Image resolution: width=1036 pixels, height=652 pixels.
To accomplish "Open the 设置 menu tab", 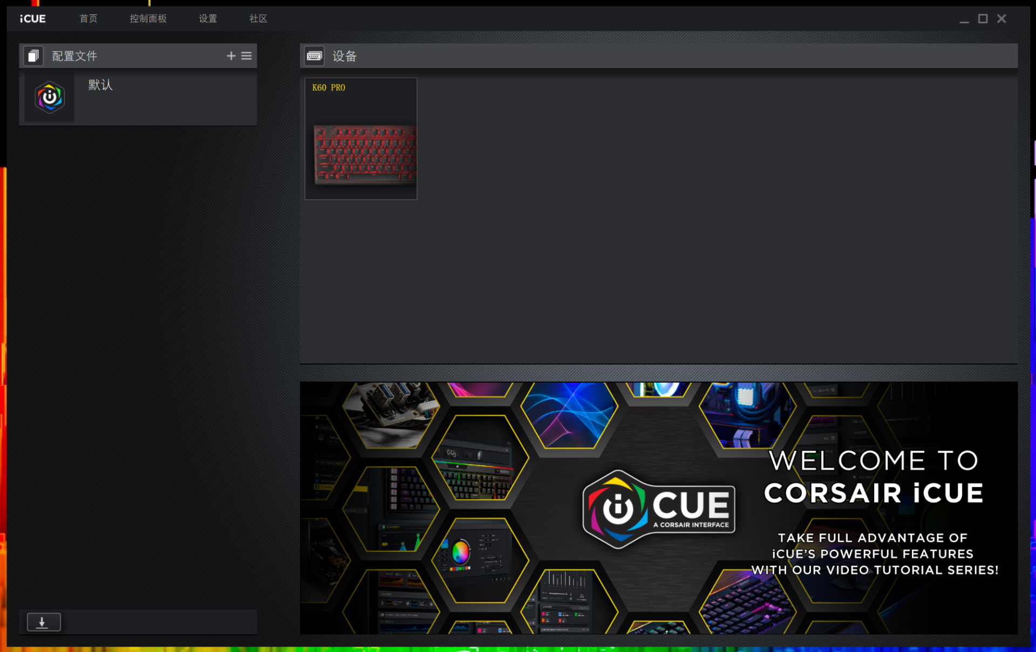I will (x=208, y=19).
